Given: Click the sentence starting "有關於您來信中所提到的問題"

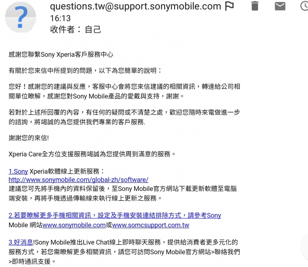Looking at the screenshot, I should [x=85, y=70].
